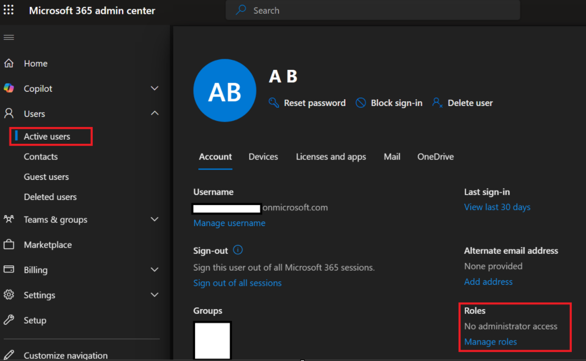Click the Settings gear icon
This screenshot has width=586, height=361.
coord(9,294)
